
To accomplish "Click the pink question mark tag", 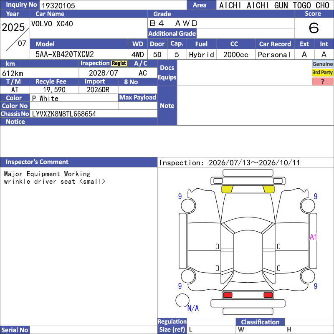I will tap(322, 81).
